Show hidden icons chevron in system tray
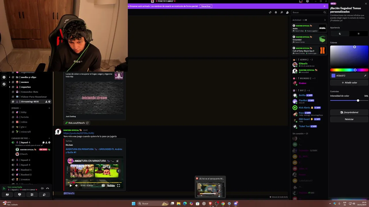This screenshot has width=369, height=207. click(x=330, y=204)
